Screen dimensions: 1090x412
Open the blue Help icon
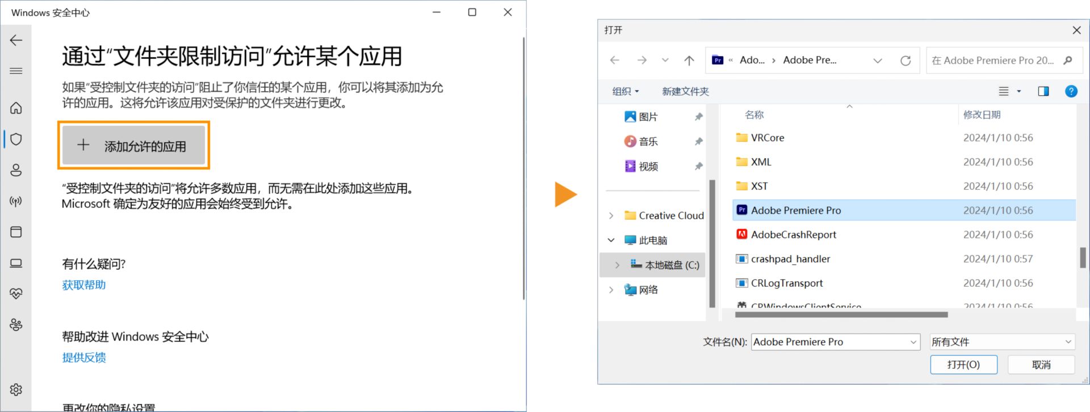pyautogui.click(x=1071, y=91)
